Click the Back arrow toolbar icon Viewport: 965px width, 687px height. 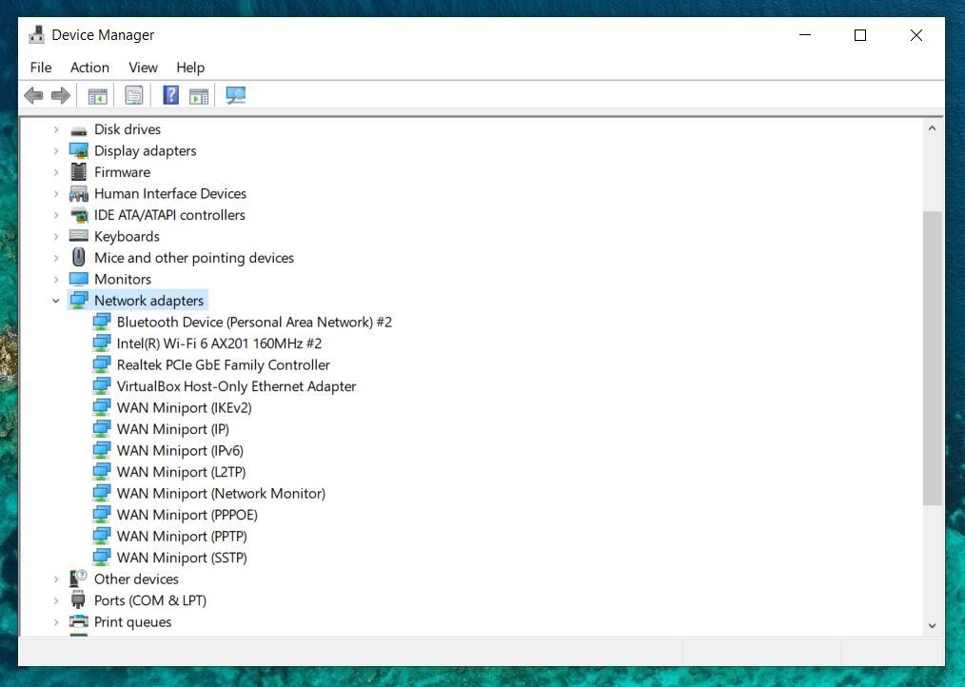pyautogui.click(x=33, y=95)
